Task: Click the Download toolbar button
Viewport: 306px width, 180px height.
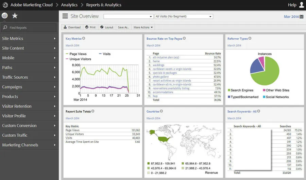Action: [x=72, y=27]
